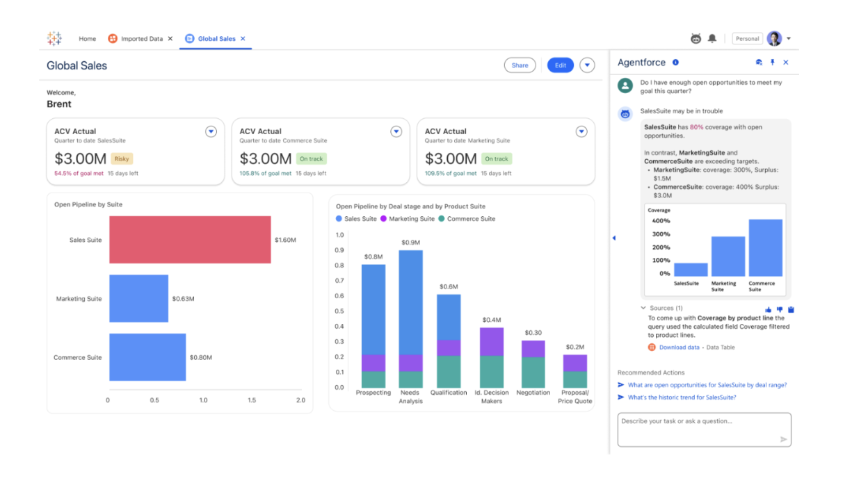Click On track badge on Commerce Suite card
This screenshot has width=868, height=499.
tap(311, 159)
